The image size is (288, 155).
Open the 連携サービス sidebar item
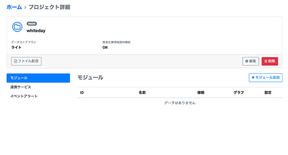click(21, 87)
